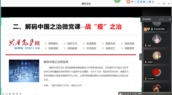Open Sogou skin (shirt) icon

point(150,2)
